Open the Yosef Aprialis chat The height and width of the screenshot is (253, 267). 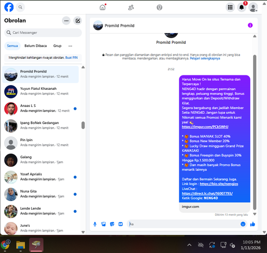41,177
